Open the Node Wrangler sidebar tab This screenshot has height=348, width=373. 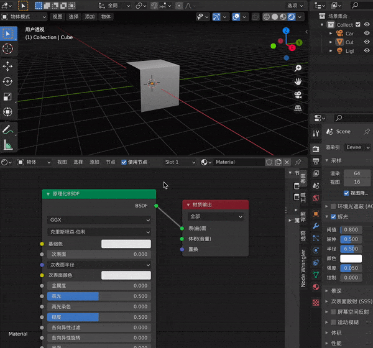[x=303, y=268]
